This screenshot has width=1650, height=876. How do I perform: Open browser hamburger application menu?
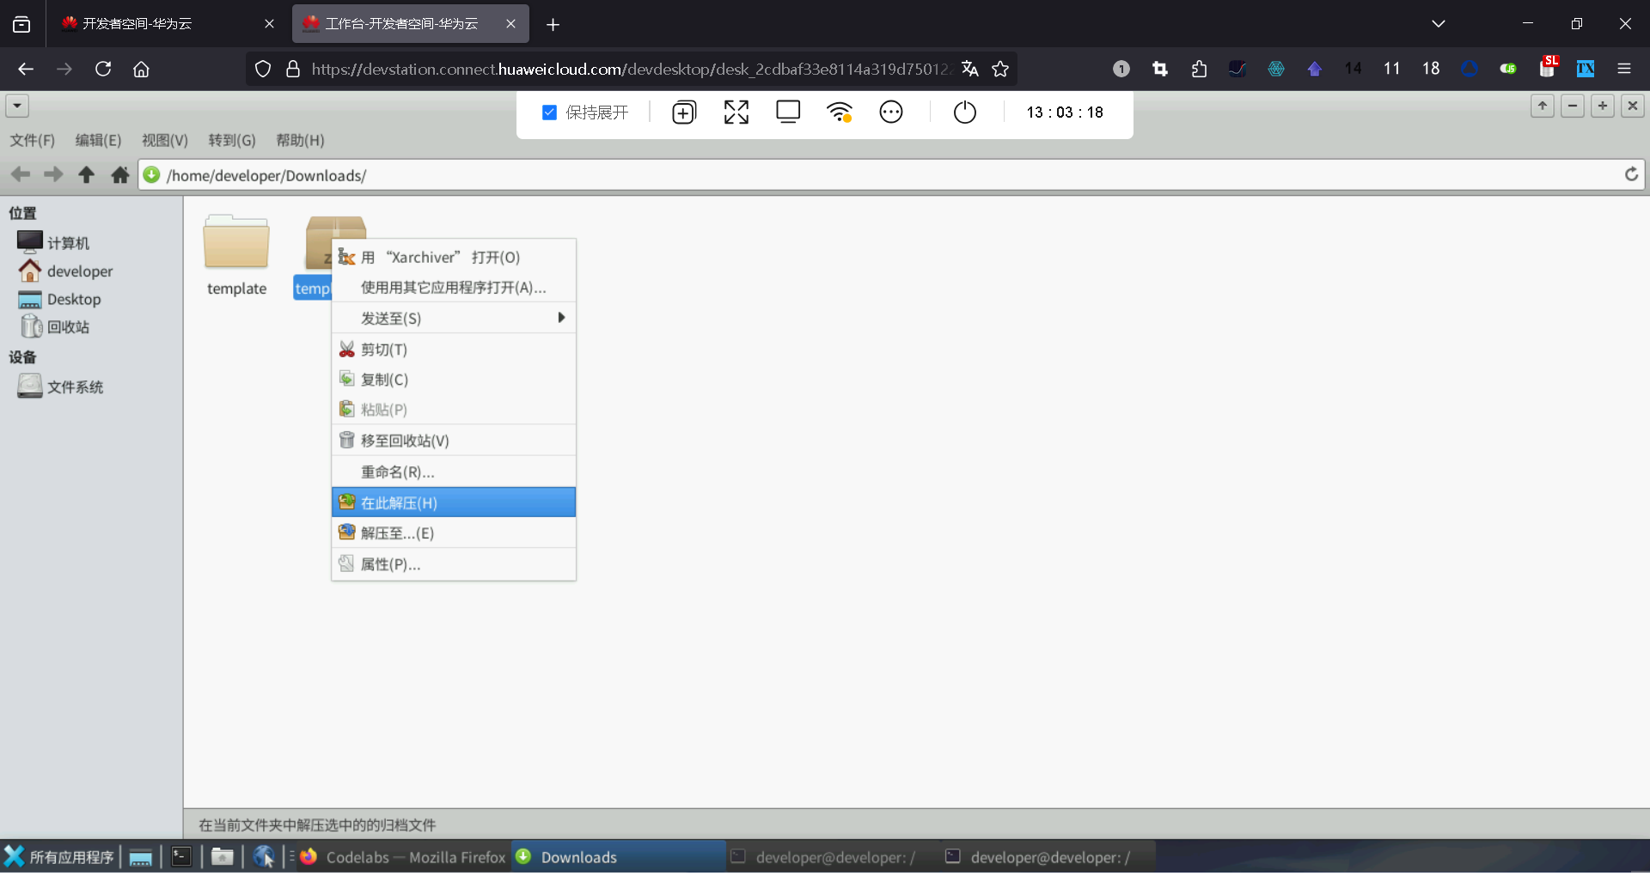pos(1623,69)
